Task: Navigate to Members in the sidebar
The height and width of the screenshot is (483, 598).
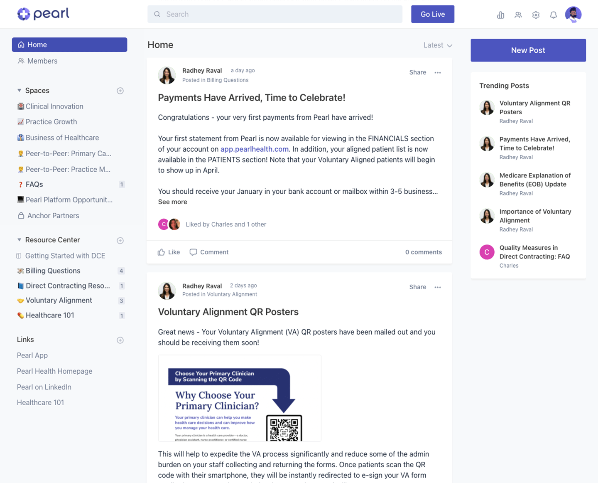Action: point(42,61)
